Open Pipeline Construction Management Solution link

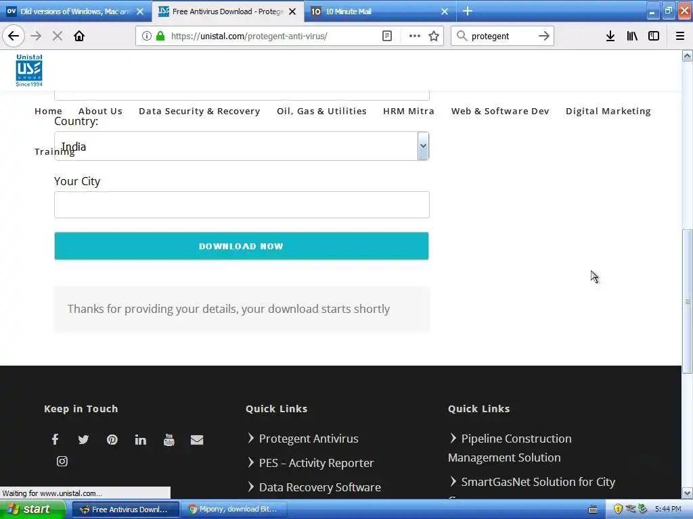click(510, 448)
